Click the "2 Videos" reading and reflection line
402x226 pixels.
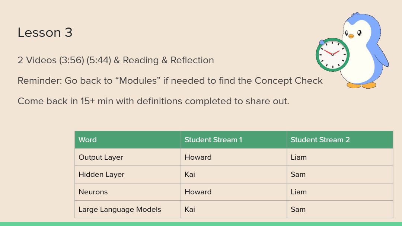tap(116, 60)
